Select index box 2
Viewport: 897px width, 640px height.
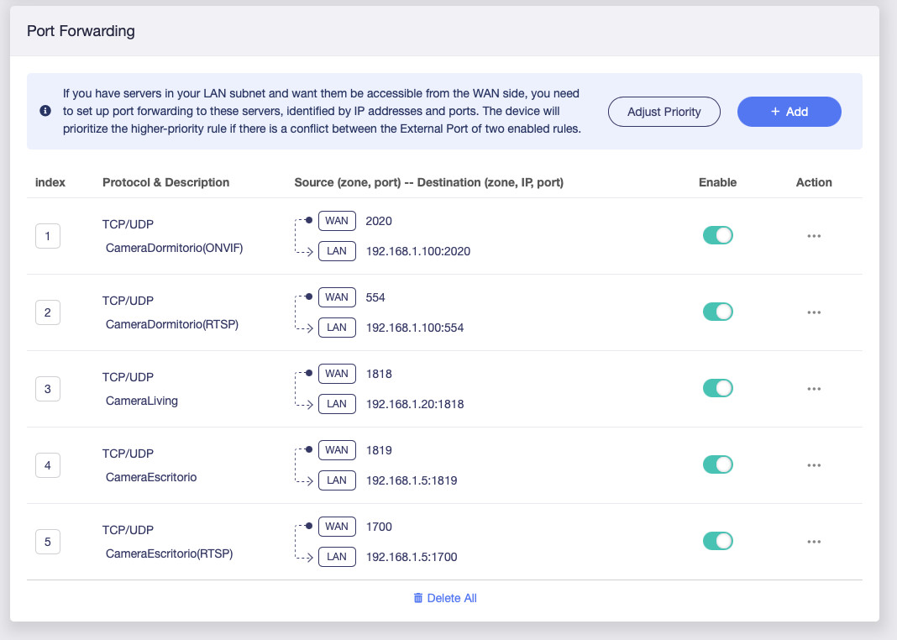tap(48, 312)
